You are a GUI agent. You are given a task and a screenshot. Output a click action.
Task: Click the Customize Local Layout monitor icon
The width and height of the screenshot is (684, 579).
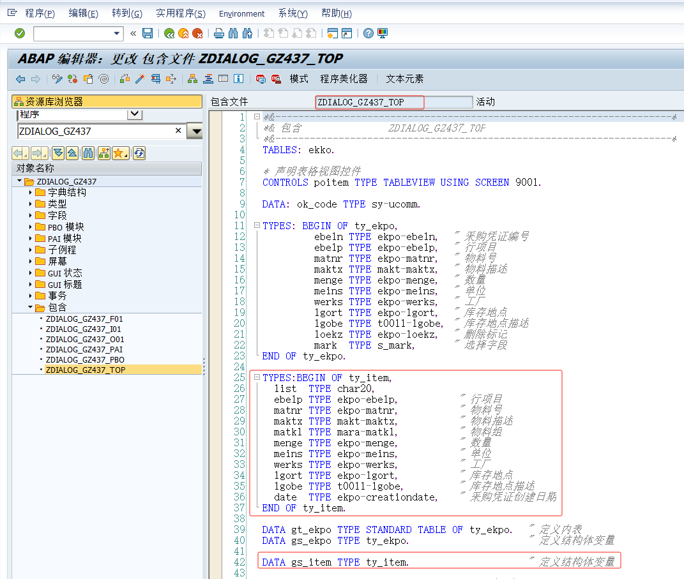tap(383, 33)
